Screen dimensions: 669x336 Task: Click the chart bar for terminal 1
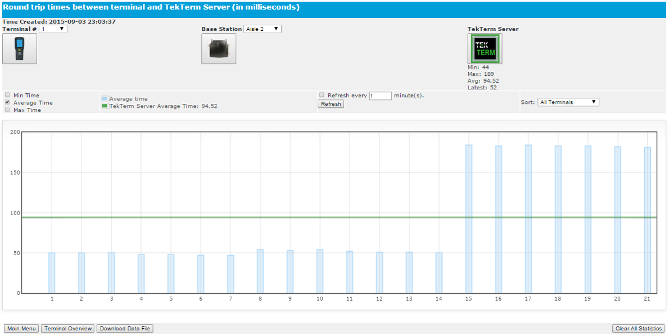click(52, 273)
